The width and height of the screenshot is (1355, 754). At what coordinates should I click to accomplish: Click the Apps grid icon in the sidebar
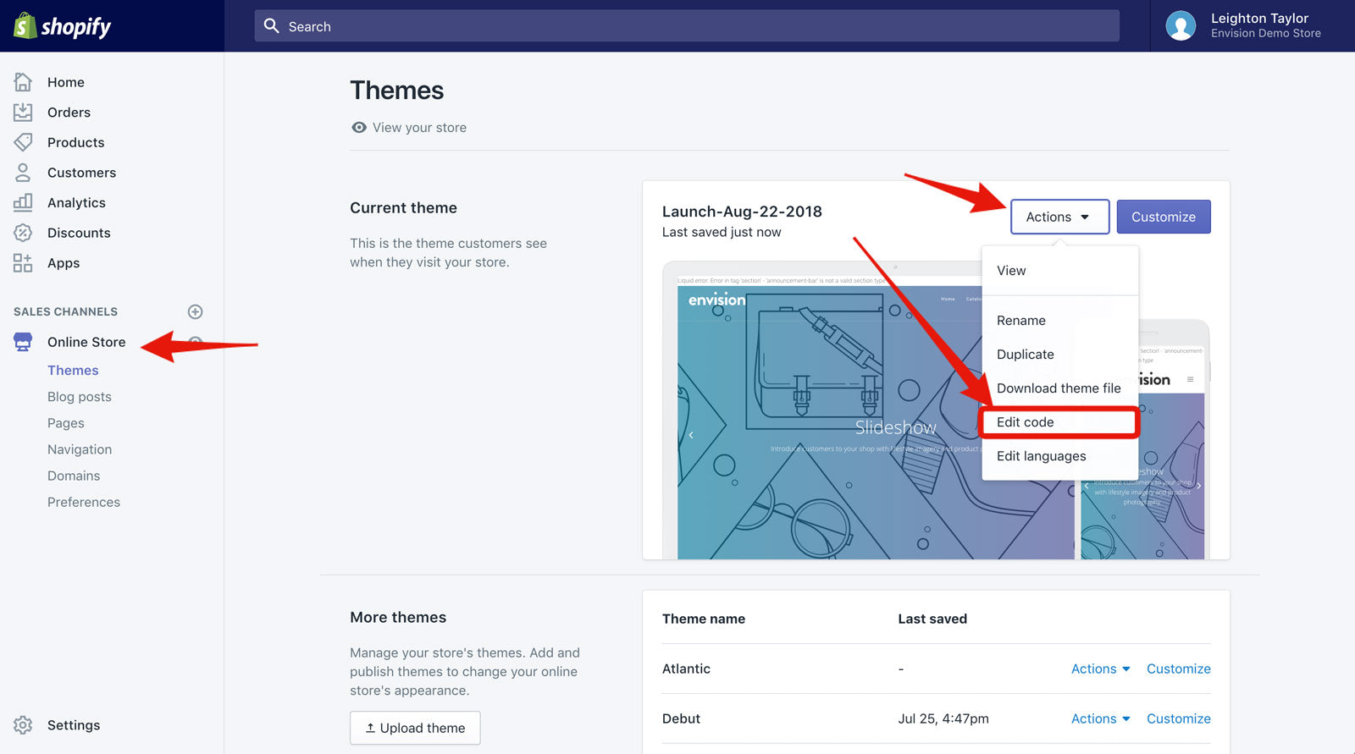point(23,263)
